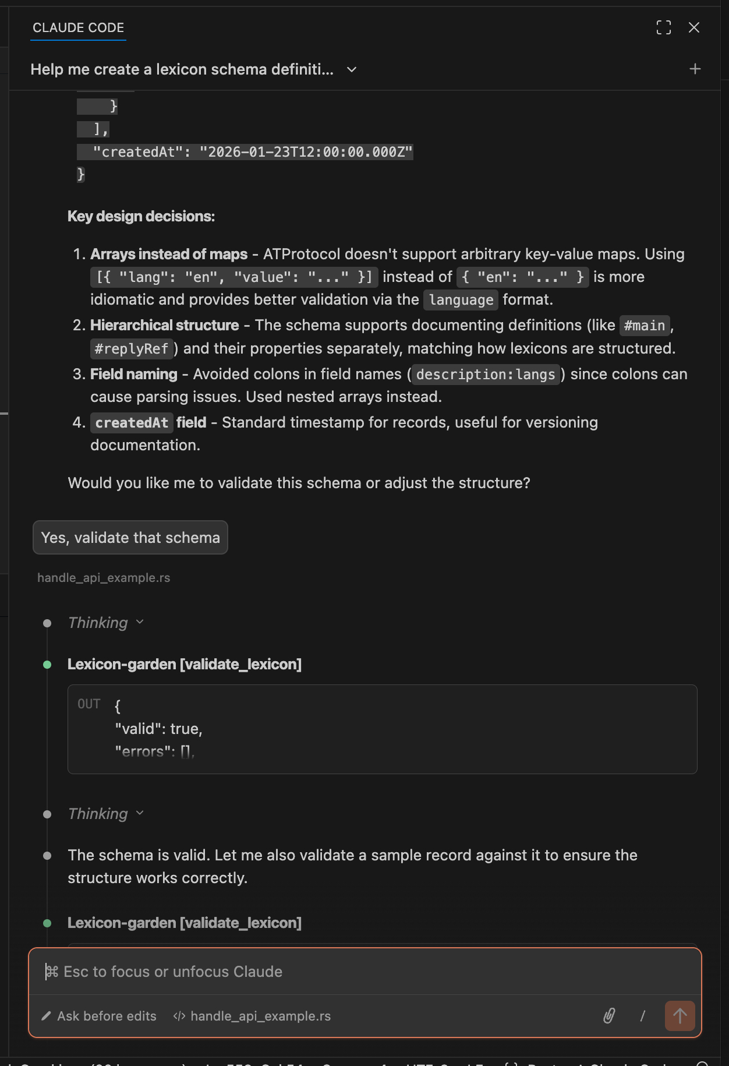Click the validate_lexicon OUT result box
The width and height of the screenshot is (729, 1066).
(x=382, y=729)
